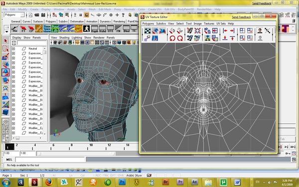Click the Blnd shelf button

click(x=126, y=28)
